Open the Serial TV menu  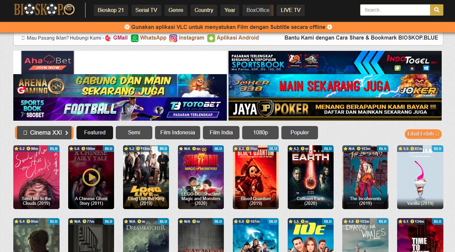point(146,10)
